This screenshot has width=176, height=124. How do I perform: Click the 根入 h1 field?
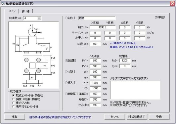[95, 83]
